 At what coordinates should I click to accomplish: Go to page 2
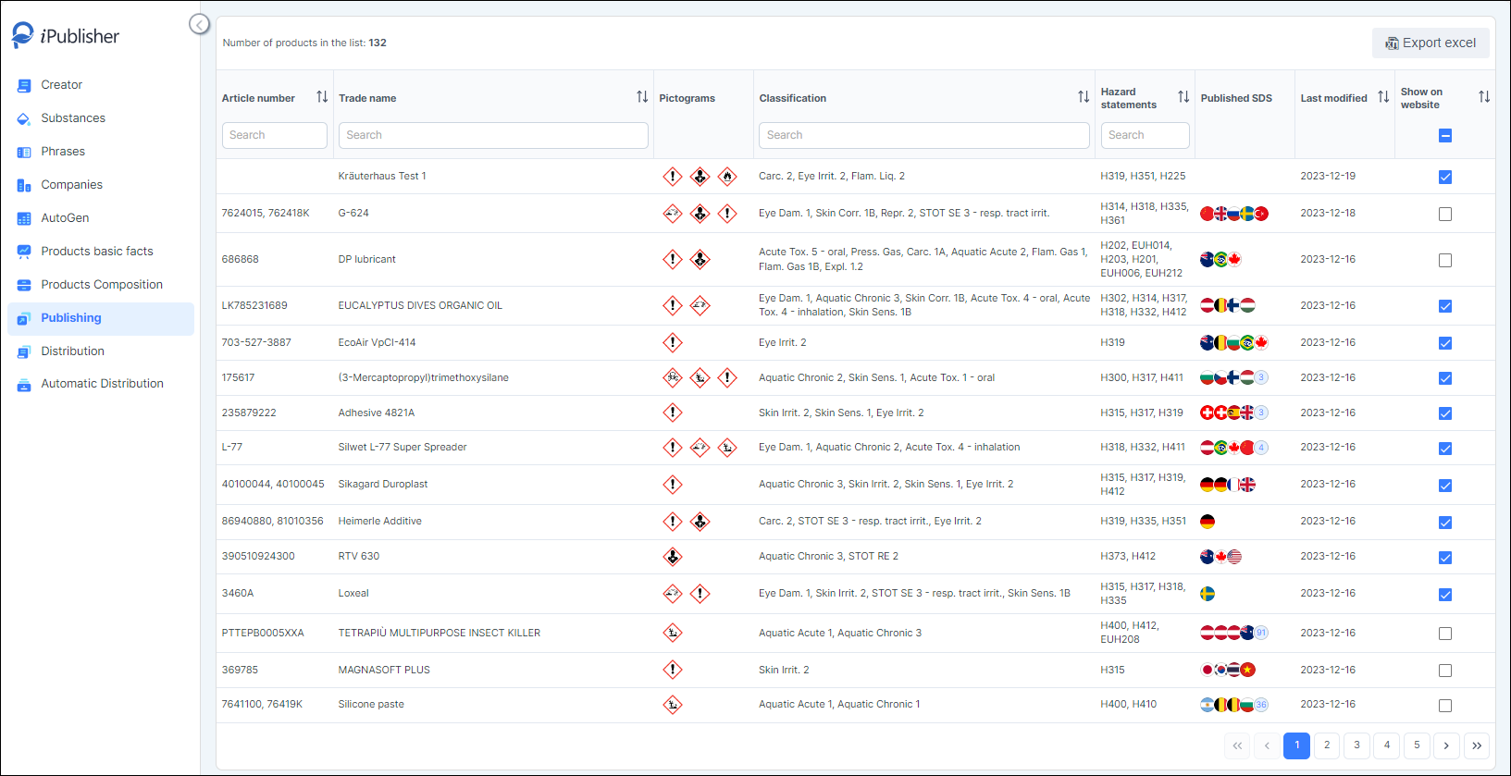coord(1327,745)
